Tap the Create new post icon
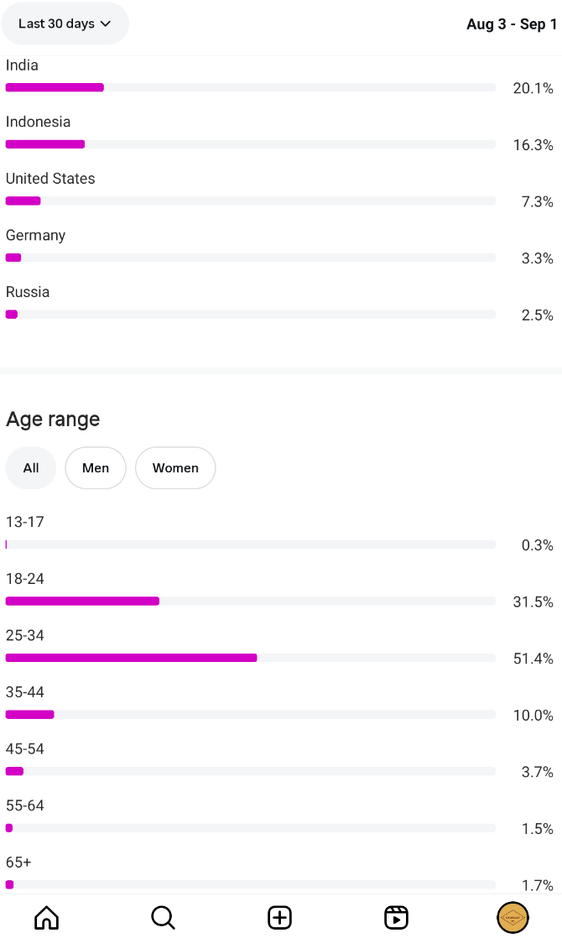 [279, 917]
